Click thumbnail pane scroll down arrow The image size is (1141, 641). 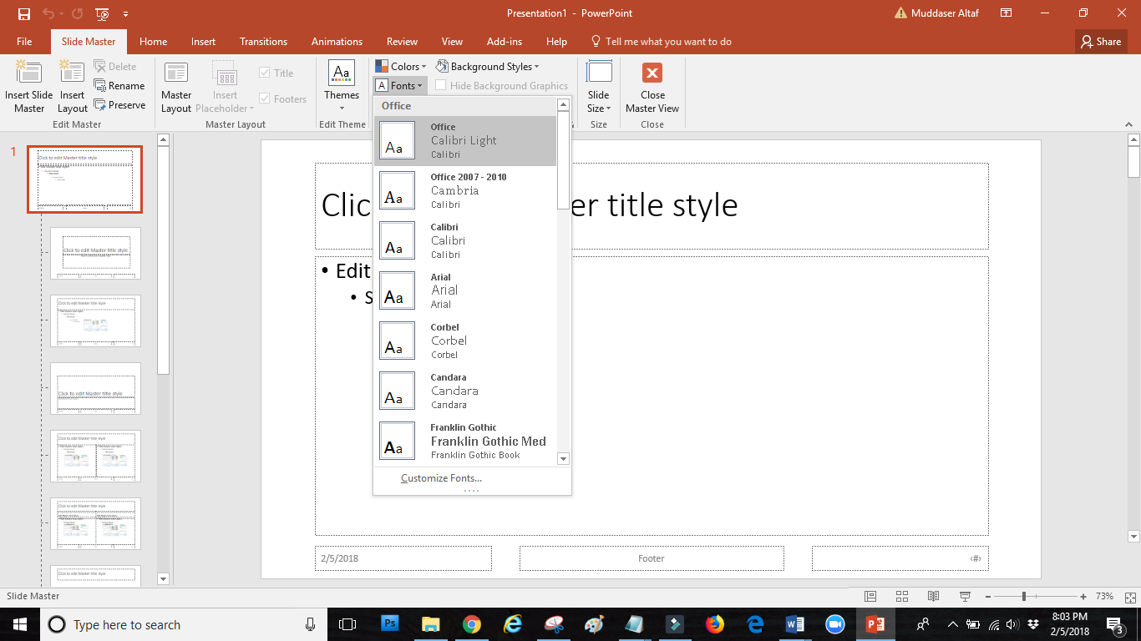(163, 578)
